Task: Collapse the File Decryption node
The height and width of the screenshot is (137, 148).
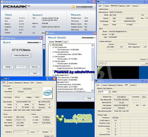Action: 53,61
